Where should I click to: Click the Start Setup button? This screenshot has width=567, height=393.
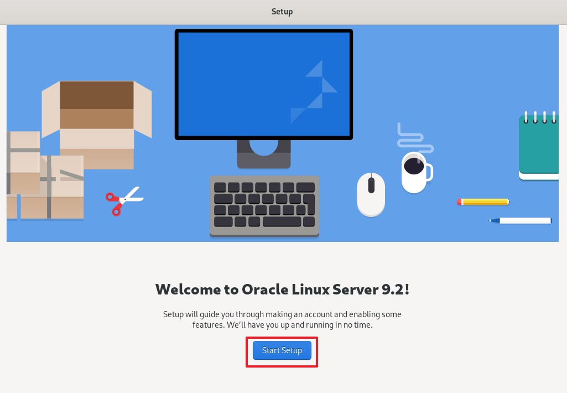click(x=282, y=350)
